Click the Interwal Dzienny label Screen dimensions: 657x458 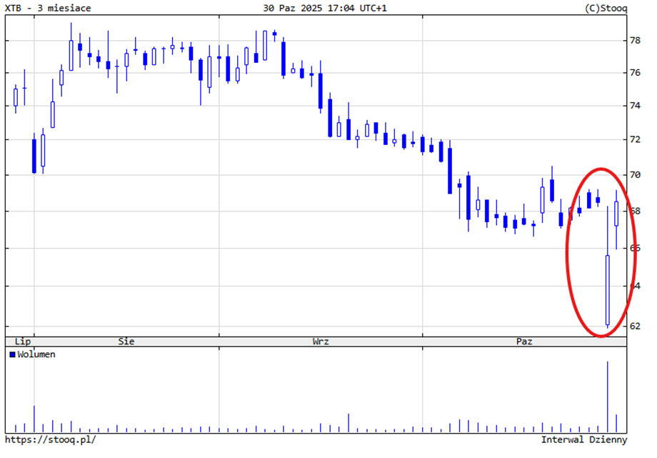pyautogui.click(x=583, y=439)
